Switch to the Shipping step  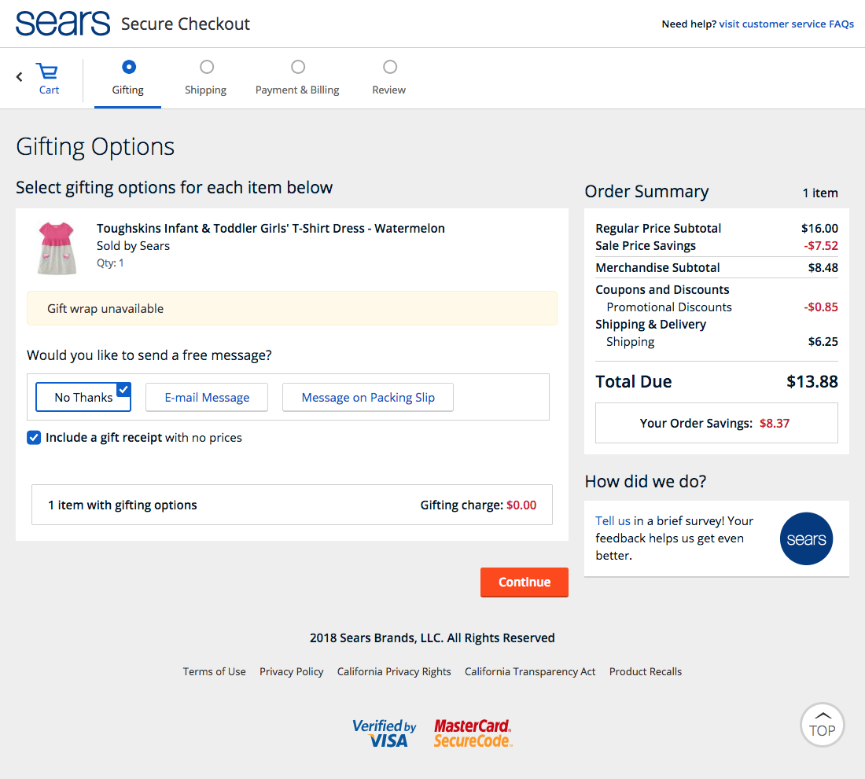coord(205,90)
